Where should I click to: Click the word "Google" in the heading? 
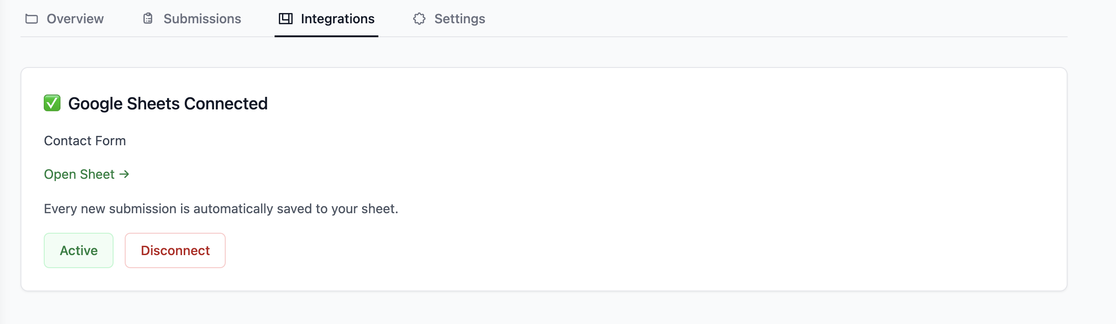click(95, 104)
